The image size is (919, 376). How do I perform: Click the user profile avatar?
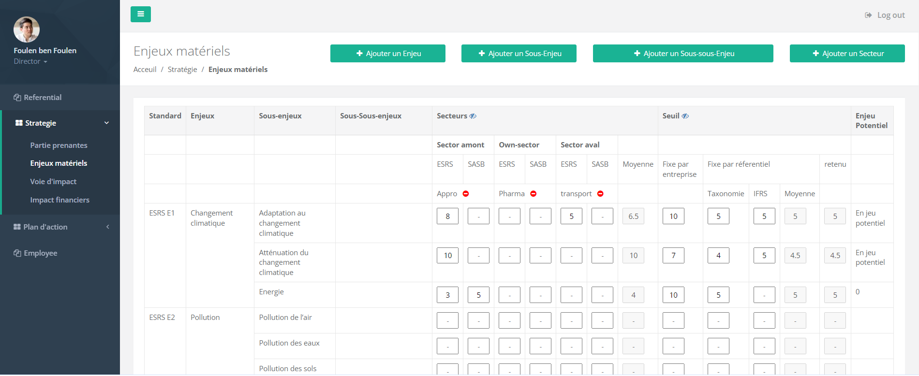tap(27, 29)
